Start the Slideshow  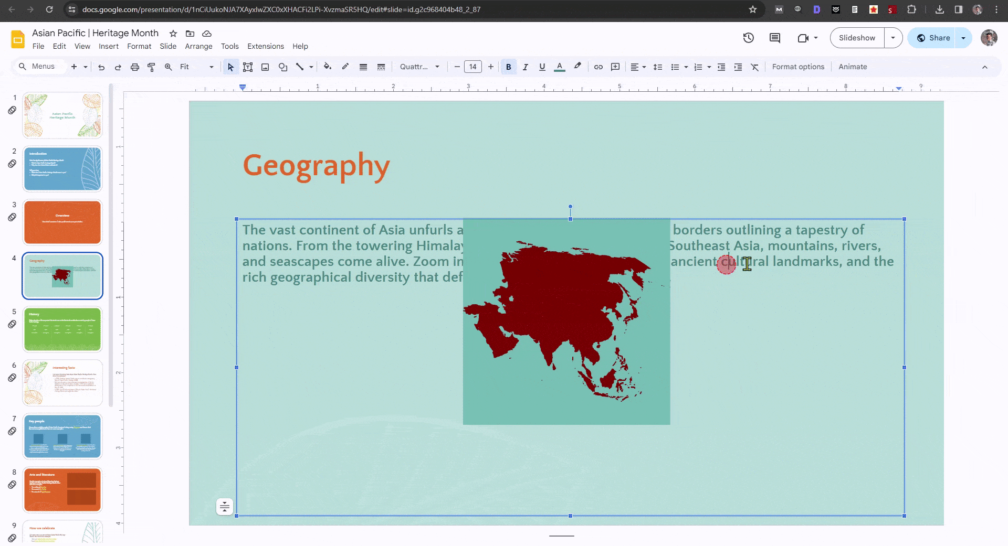(x=857, y=38)
